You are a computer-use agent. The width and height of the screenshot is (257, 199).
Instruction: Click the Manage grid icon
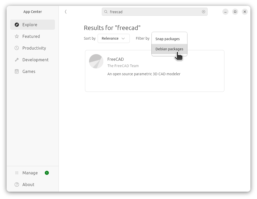coord(17,173)
